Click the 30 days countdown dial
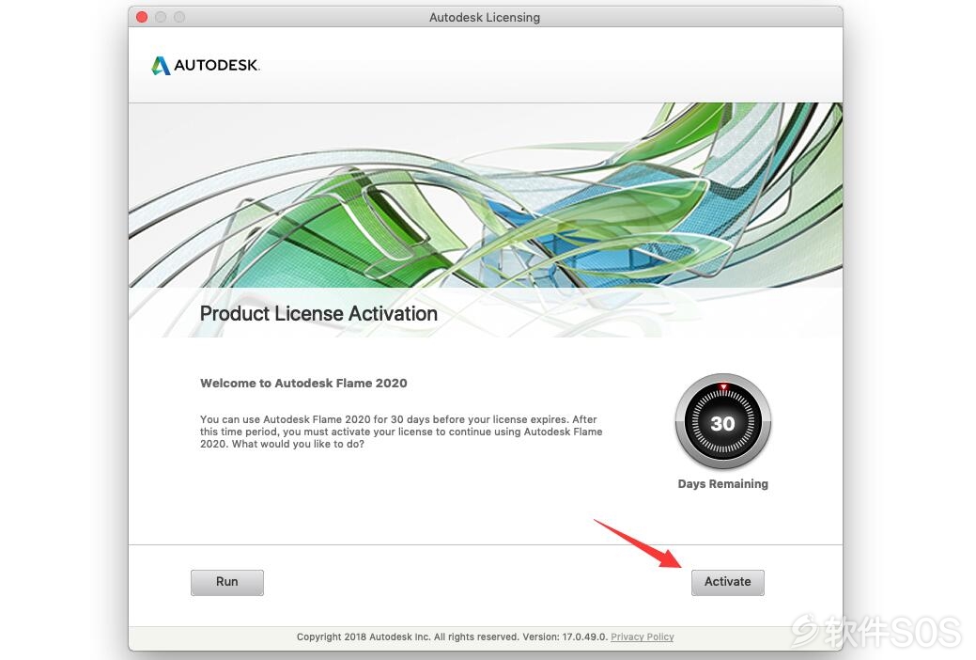This screenshot has height=660, width=976. 722,422
